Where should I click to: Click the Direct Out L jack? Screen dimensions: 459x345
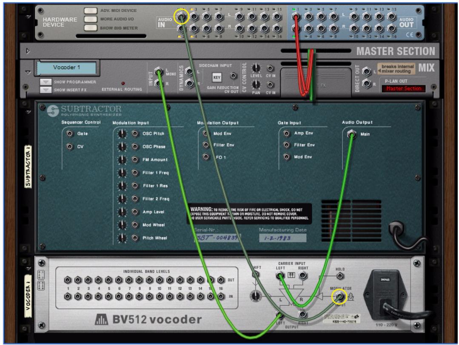(367, 71)
